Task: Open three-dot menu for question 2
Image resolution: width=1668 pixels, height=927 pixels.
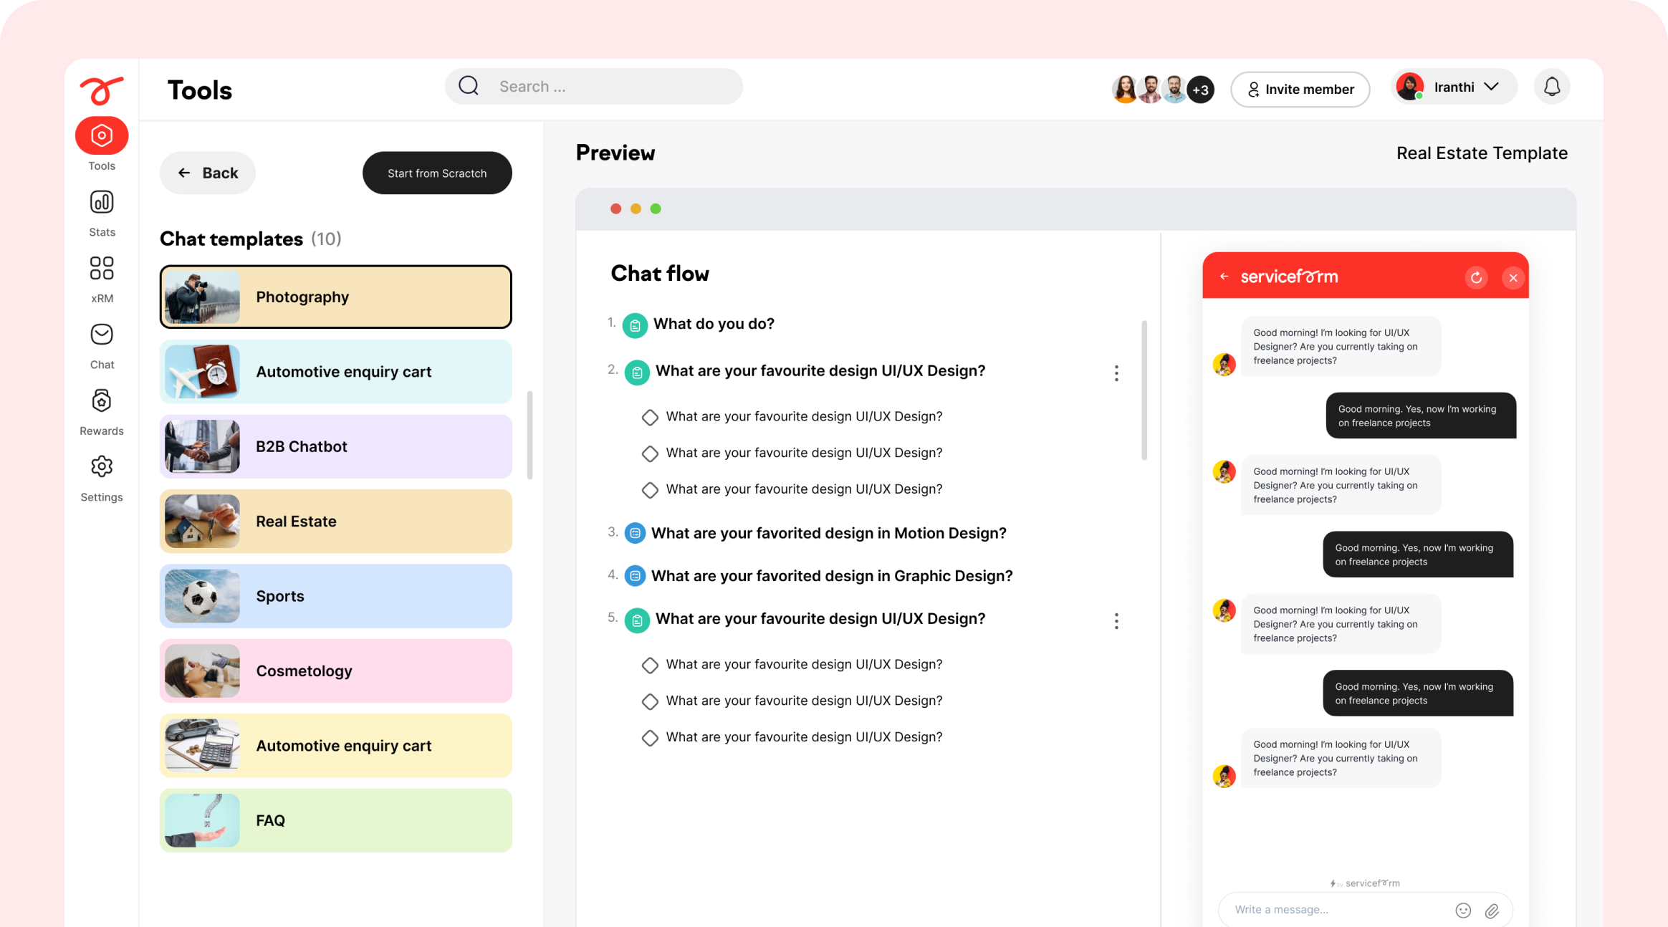Action: pos(1116,373)
